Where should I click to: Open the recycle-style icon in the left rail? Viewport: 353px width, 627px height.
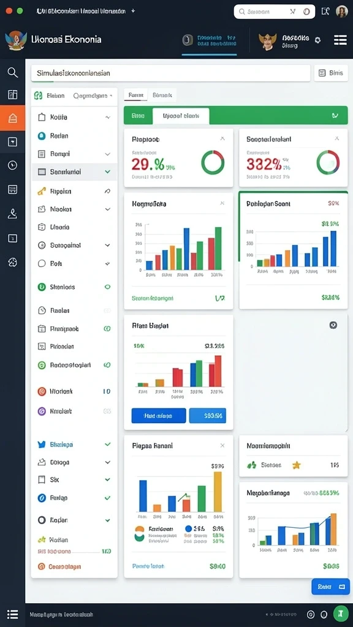coord(12,262)
